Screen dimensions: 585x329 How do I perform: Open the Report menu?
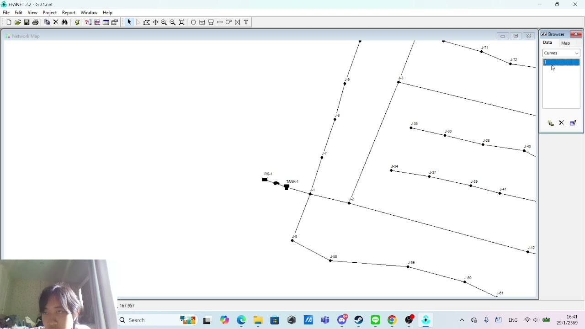tap(69, 13)
